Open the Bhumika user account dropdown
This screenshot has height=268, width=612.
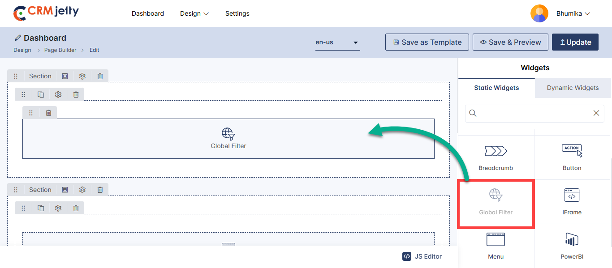573,13
